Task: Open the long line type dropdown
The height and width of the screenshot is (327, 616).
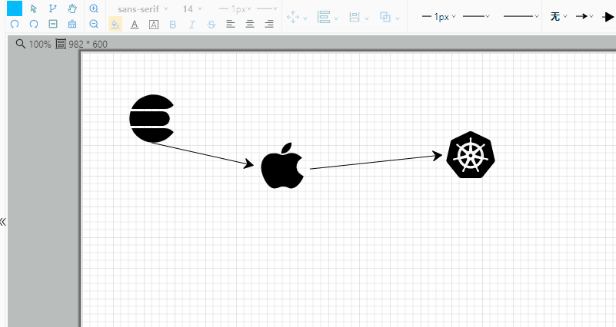Action: 521,16
